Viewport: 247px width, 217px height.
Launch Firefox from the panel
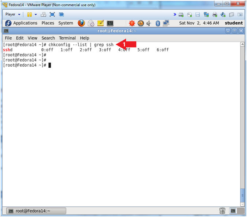(x=81, y=23)
